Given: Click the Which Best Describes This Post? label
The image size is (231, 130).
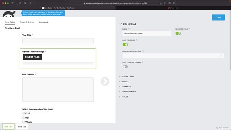Looking at the screenshot, I should coord(38,109).
